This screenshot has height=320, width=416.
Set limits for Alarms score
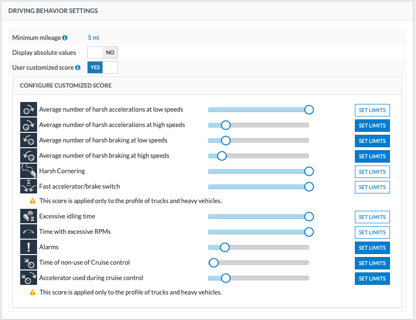click(x=372, y=248)
